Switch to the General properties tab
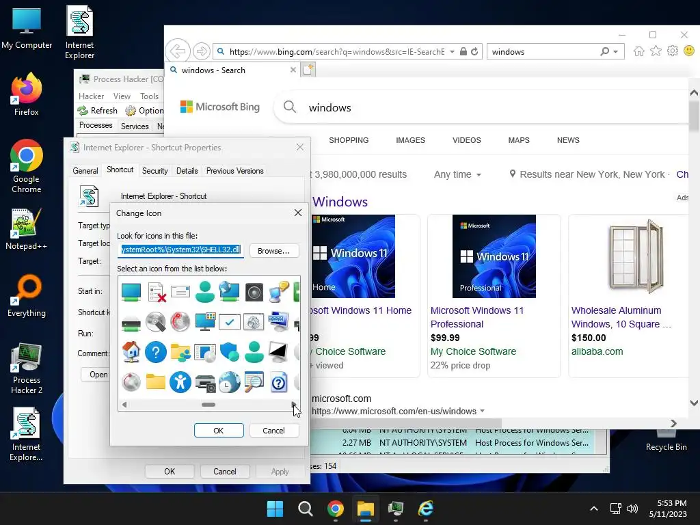The height and width of the screenshot is (525, 700). tap(85, 170)
